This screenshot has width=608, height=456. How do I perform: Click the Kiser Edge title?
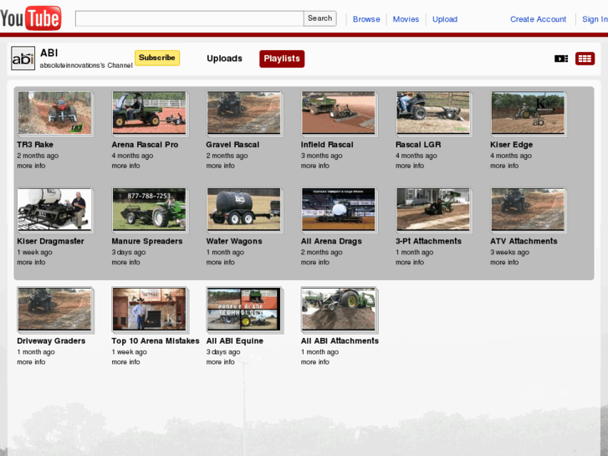click(511, 145)
